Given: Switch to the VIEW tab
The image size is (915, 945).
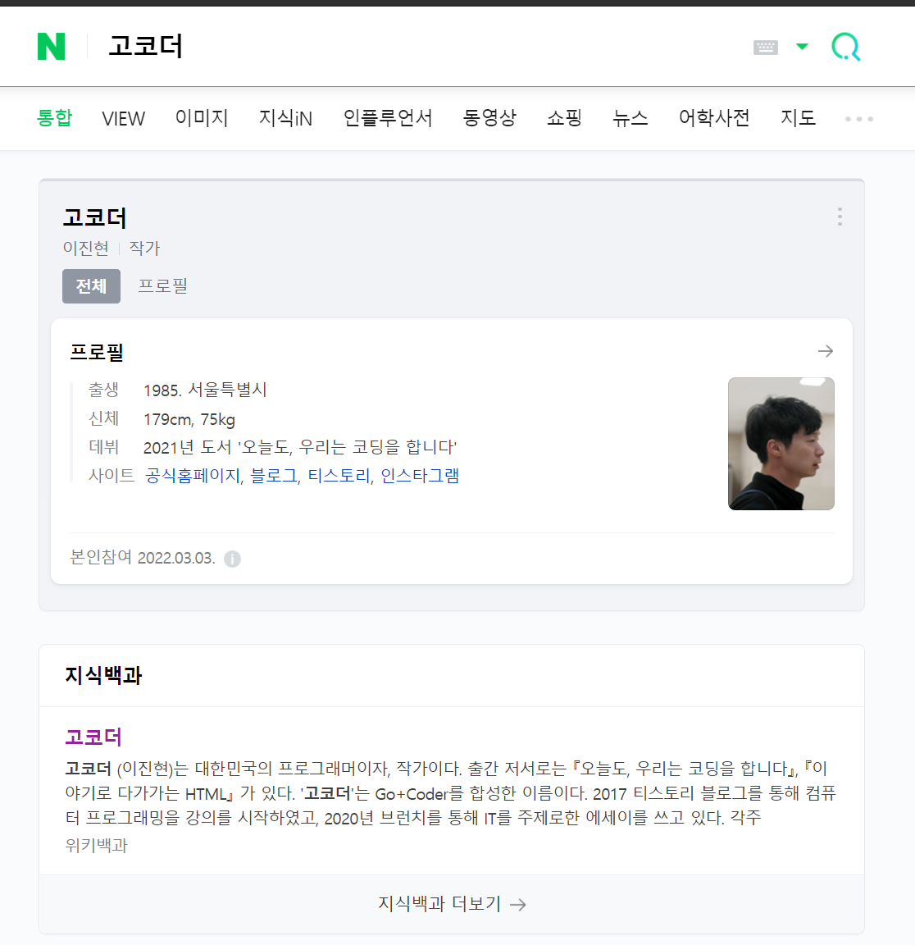Looking at the screenshot, I should 124,119.
